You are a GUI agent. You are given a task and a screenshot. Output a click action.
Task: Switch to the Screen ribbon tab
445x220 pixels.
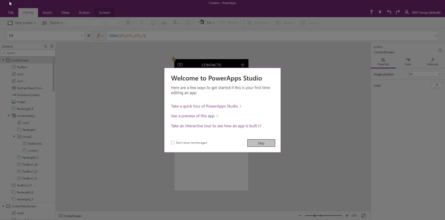104,13
